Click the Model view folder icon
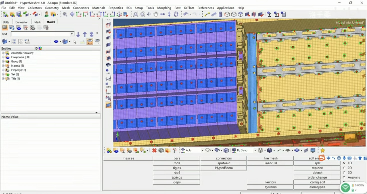The image size is (367, 194). (x=5, y=27)
